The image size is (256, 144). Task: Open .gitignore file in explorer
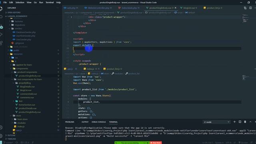(20, 43)
